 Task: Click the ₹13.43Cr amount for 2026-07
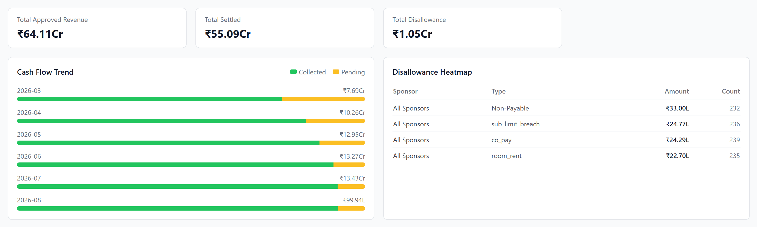[x=352, y=178]
